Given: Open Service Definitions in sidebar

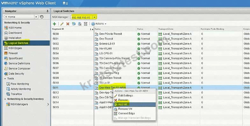Looking at the screenshot, I should click(19, 63).
